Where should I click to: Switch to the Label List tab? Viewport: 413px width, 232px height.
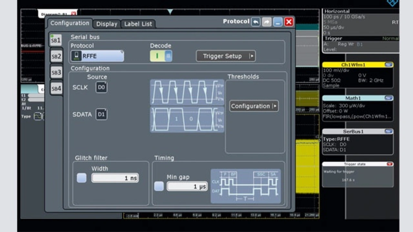(138, 24)
